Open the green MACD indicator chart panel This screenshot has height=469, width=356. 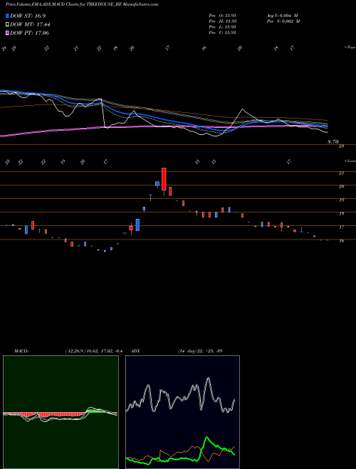(x=61, y=412)
